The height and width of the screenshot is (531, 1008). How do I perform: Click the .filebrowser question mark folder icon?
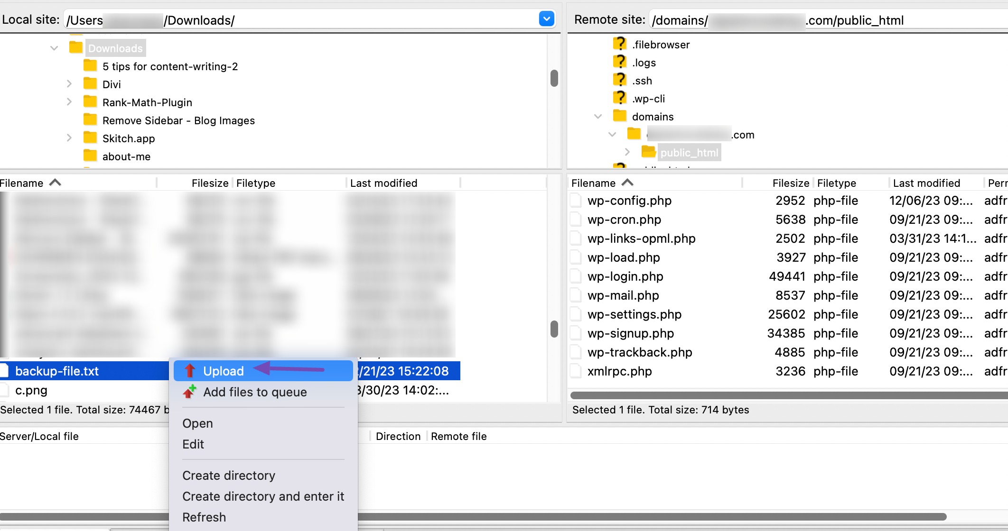click(619, 44)
